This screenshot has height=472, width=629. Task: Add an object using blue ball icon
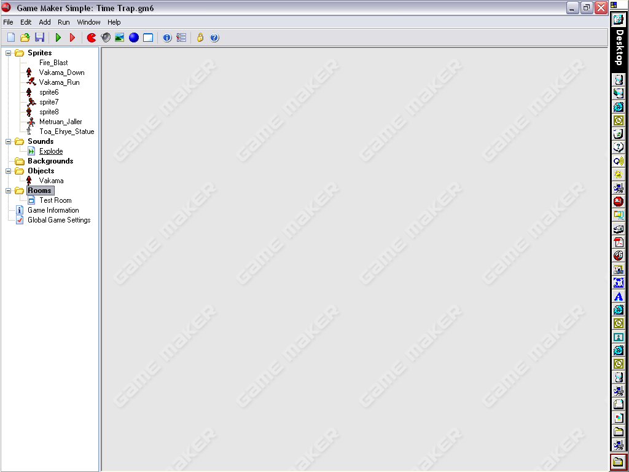point(134,37)
